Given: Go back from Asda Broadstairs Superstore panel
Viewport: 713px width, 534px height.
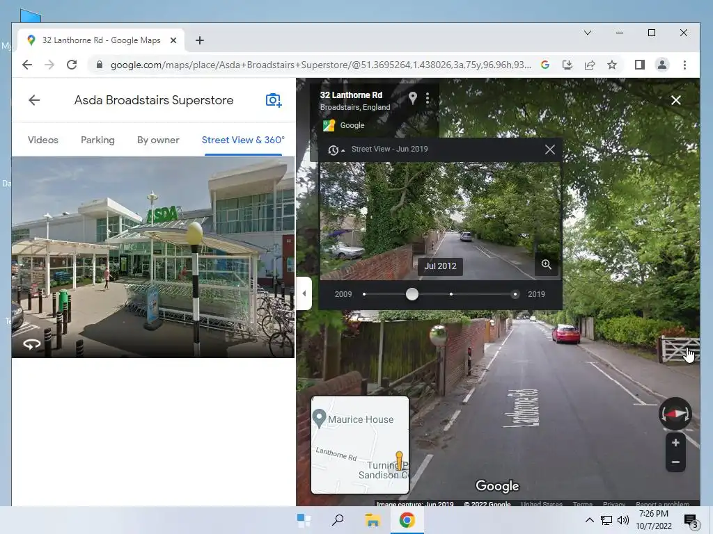Looking at the screenshot, I should (34, 100).
